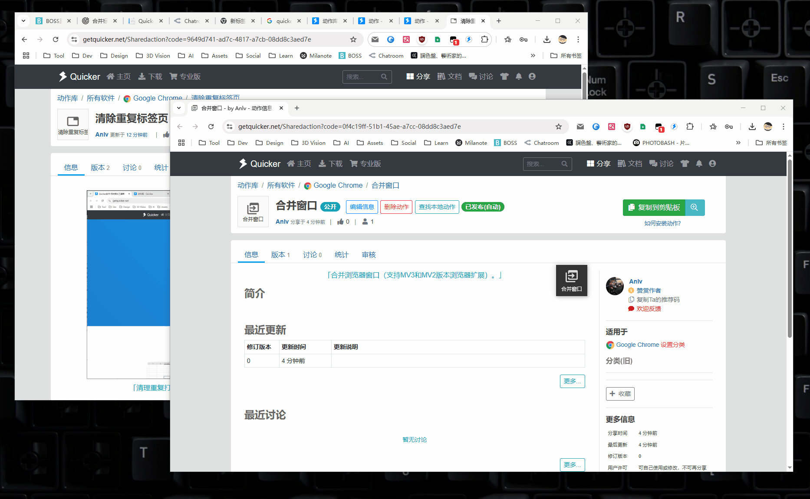Viewport: 810px width, 499px height.
Task: Click notification bell icon in front Quicker navbar
Action: pos(699,163)
